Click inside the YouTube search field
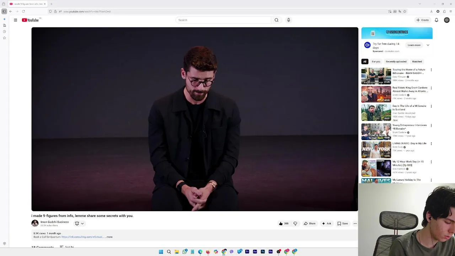The height and width of the screenshot is (256, 455). tap(223, 20)
